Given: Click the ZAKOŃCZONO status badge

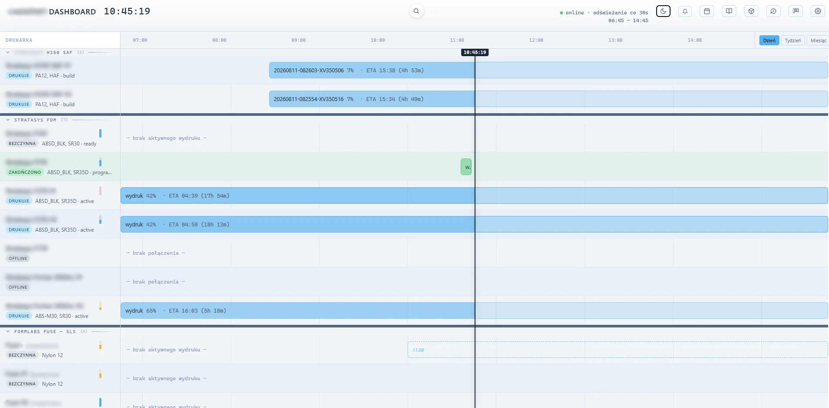Looking at the screenshot, I should click(25, 172).
